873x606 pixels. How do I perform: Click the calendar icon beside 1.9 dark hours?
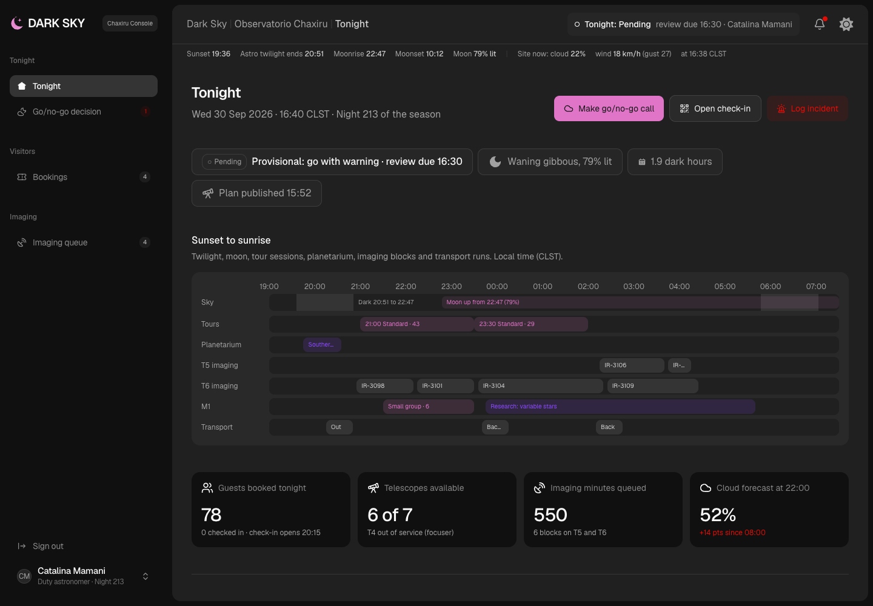point(642,162)
